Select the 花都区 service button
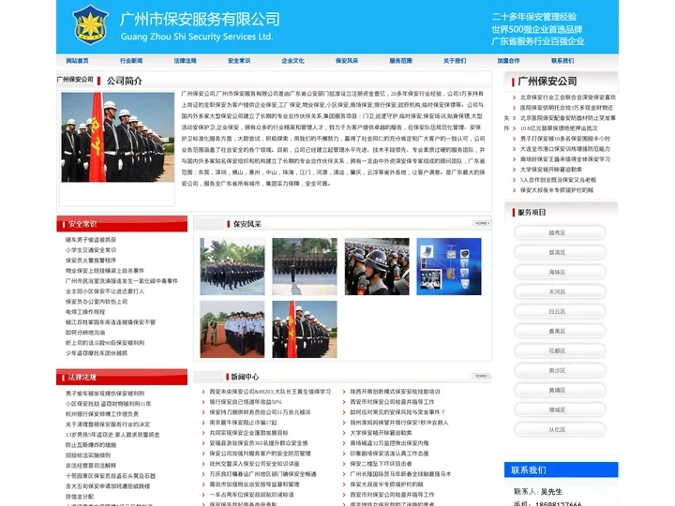This screenshot has height=506, width=675. [x=560, y=350]
